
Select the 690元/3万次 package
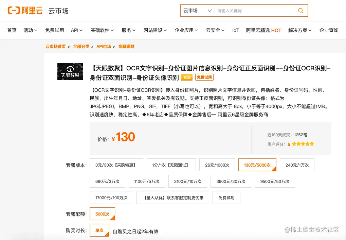(107, 181)
